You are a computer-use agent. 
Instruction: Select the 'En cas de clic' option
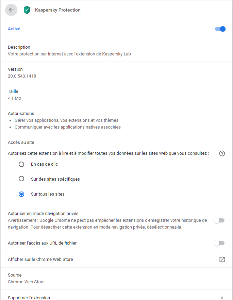click(21, 164)
